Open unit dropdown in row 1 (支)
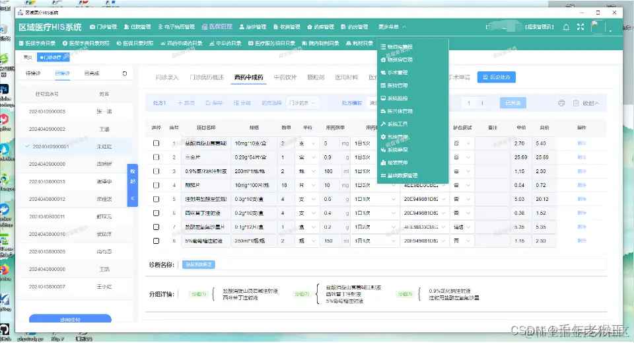Screen dimensions: 634x343 click(307, 143)
